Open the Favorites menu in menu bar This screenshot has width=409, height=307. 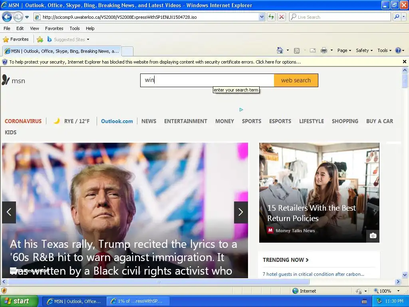(x=54, y=28)
